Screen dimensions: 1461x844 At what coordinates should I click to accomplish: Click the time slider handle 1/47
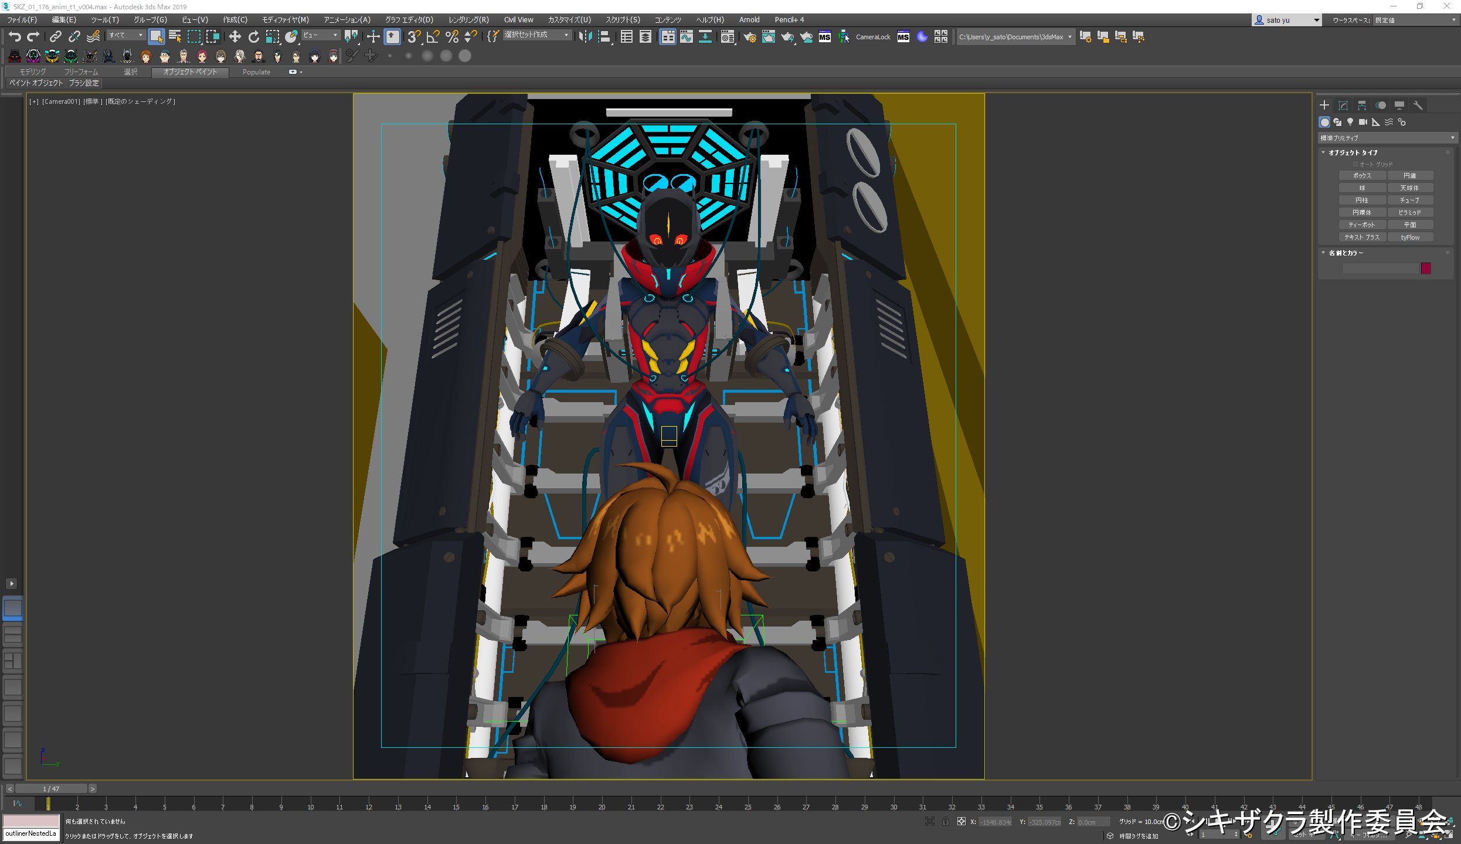(51, 789)
